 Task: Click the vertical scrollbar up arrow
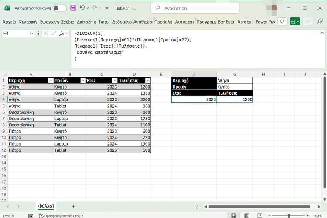point(324,74)
